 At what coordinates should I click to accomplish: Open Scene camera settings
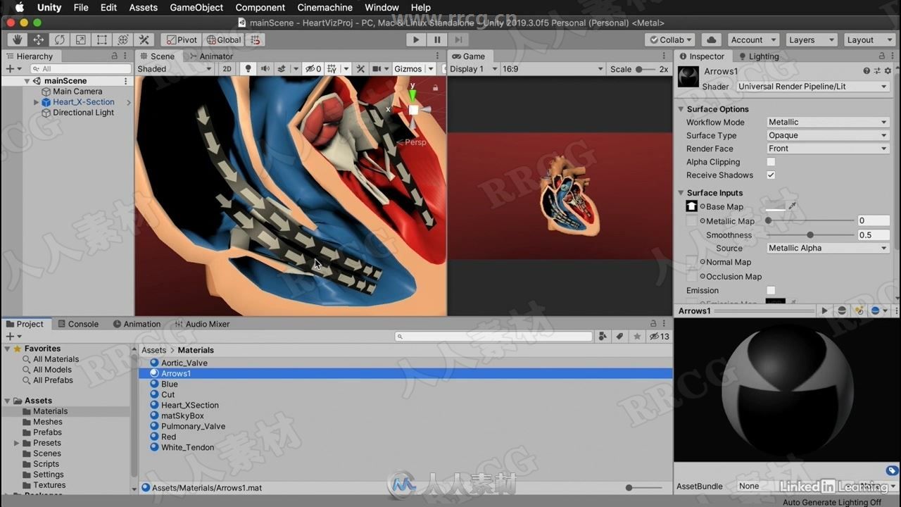(377, 69)
